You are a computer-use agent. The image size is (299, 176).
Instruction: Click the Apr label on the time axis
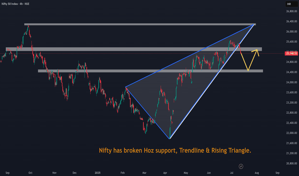pyautogui.click(x=165, y=173)
